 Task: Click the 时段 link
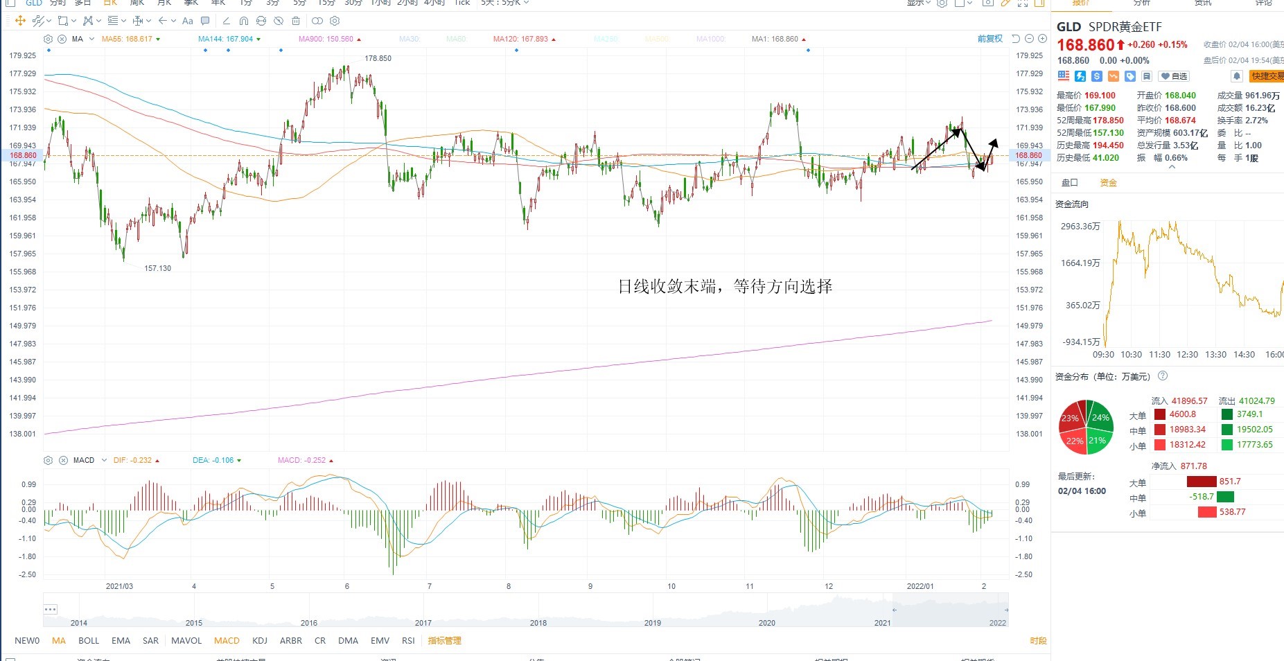[1038, 641]
